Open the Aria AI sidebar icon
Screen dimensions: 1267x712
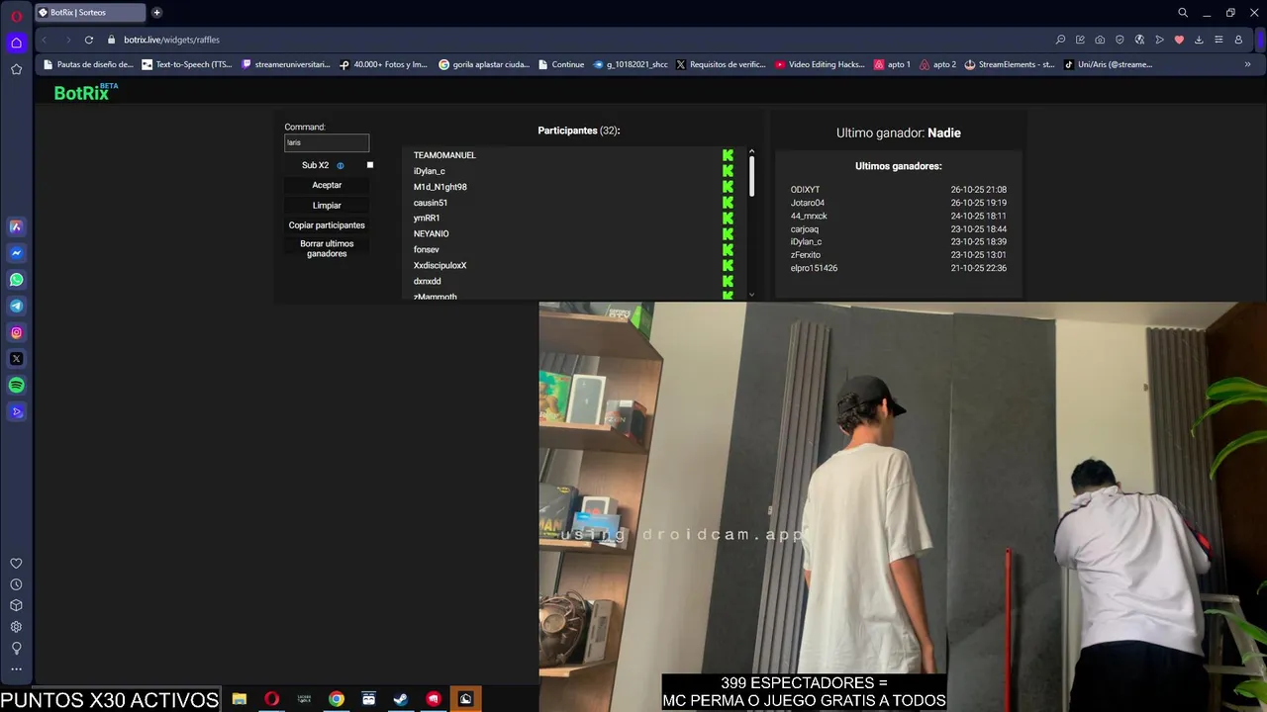coord(16,226)
